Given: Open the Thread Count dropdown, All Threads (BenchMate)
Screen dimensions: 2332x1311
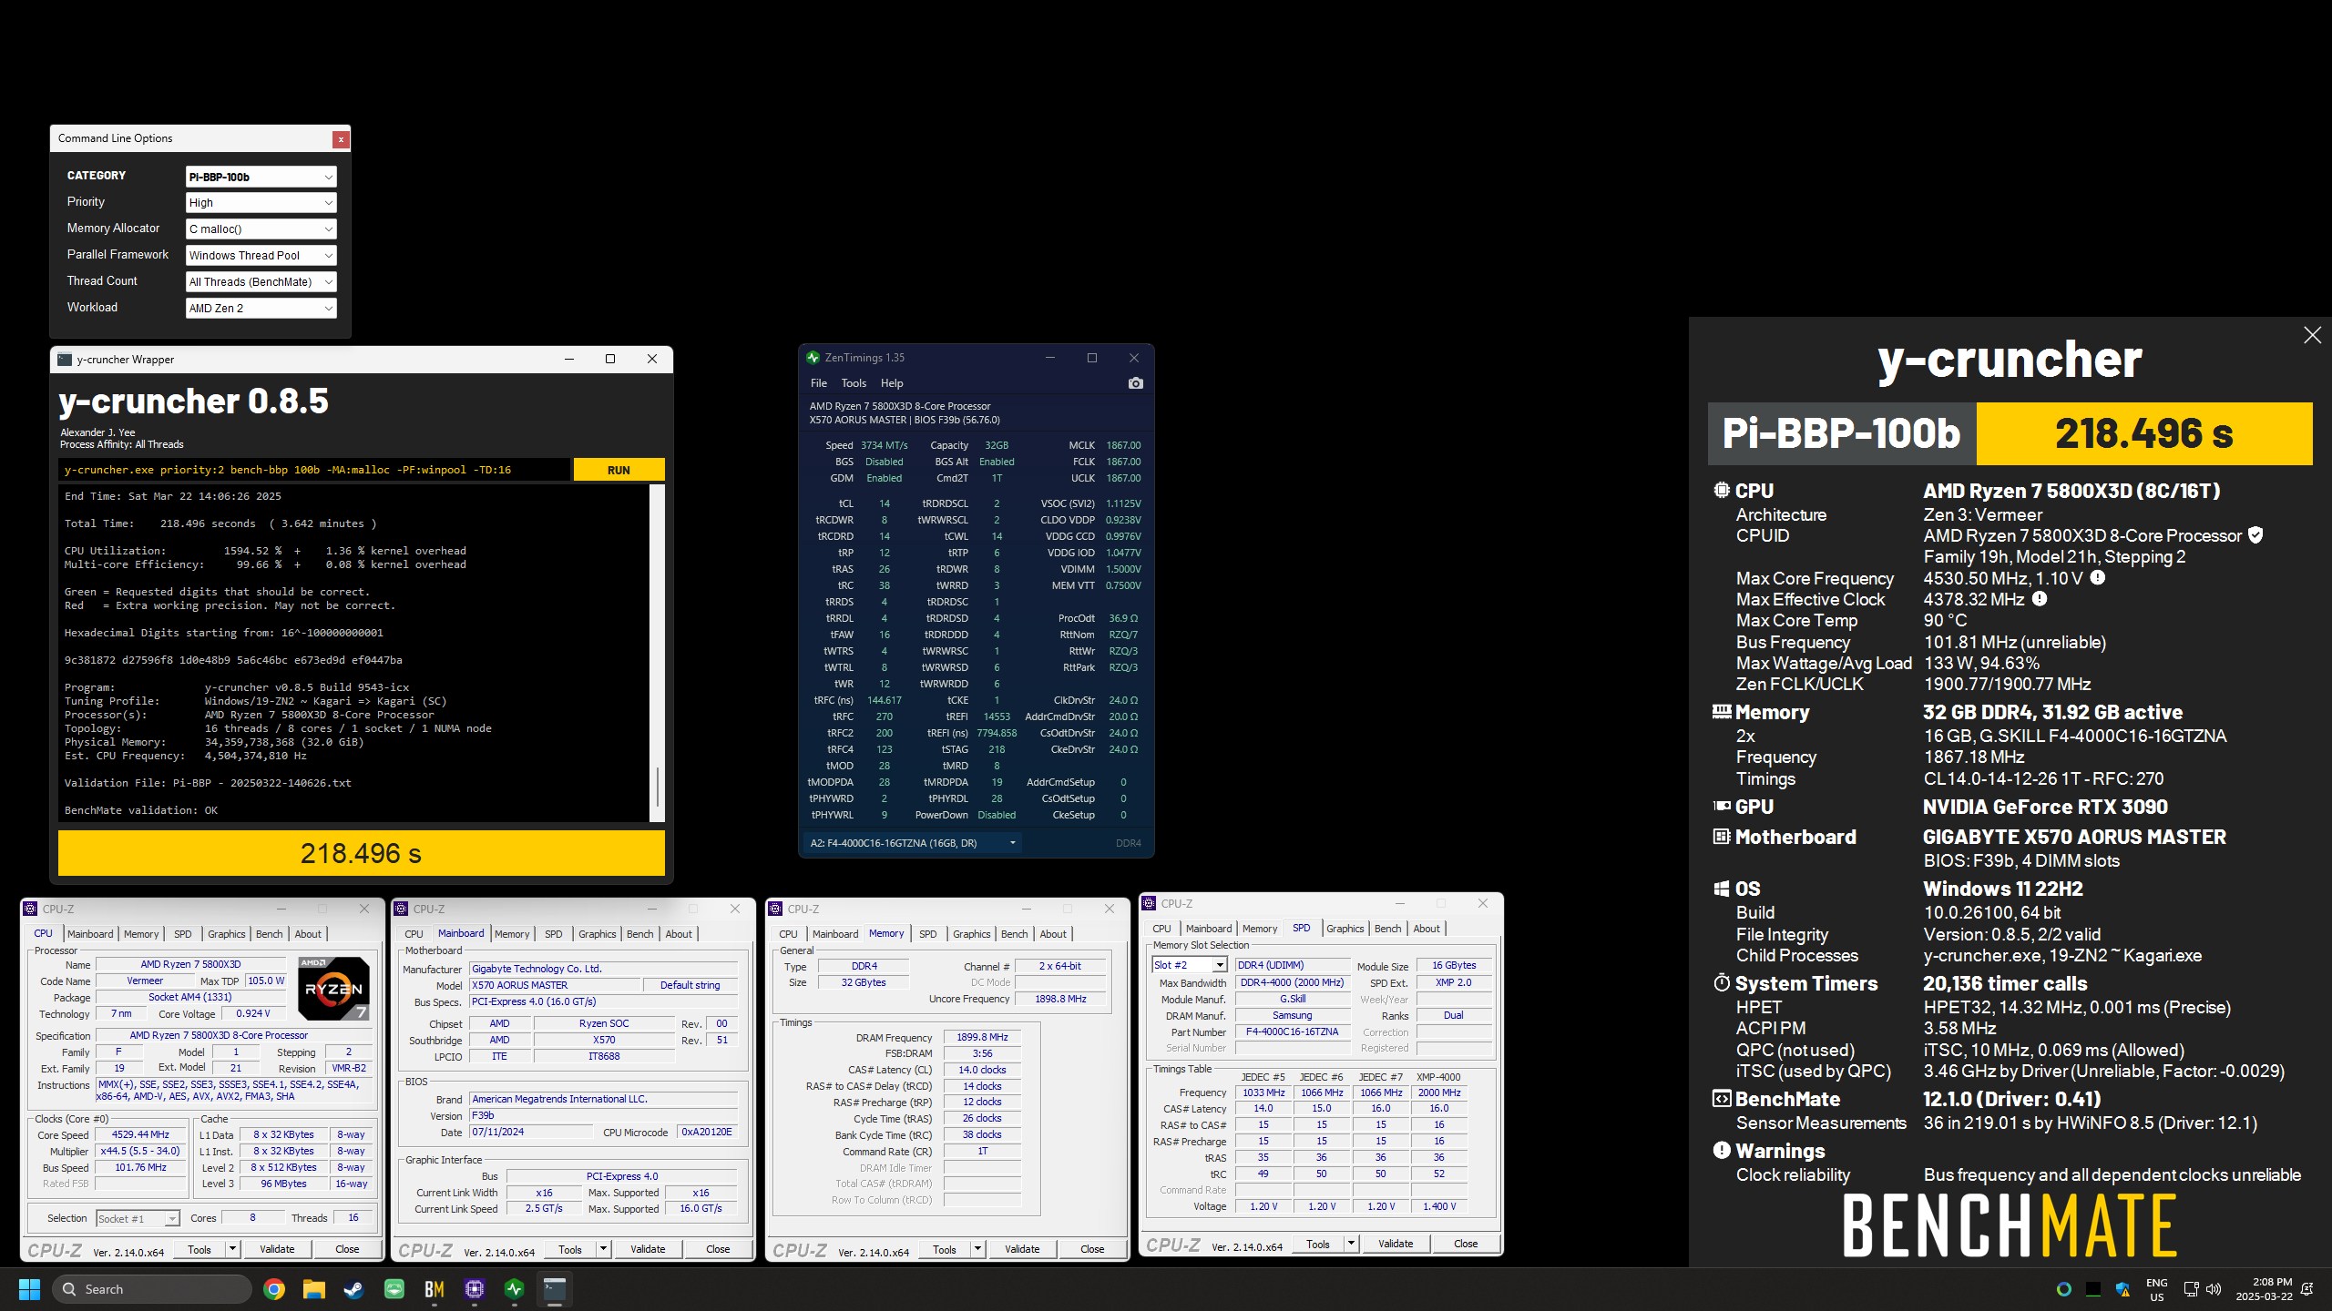Looking at the screenshot, I should pos(261,282).
